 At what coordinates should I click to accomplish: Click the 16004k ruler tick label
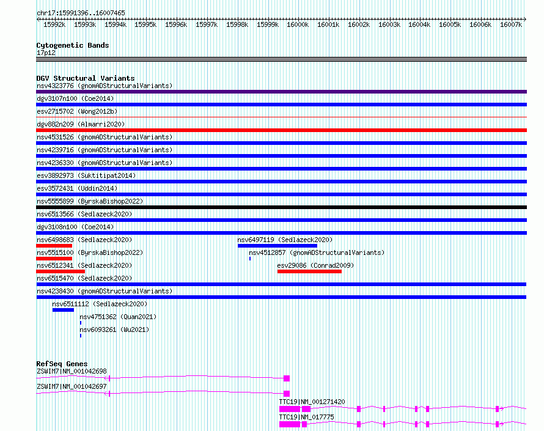point(419,24)
